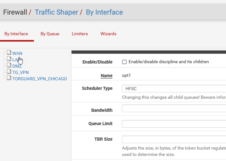Viewport: 226px width, 161px height.
Task: Click the TORGUARD_VPN_CHICAGO page icon
Action: (9, 78)
